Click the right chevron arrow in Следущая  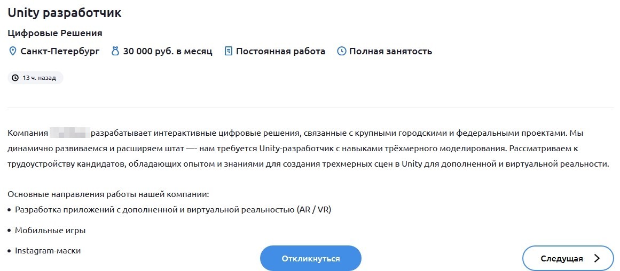point(597,259)
